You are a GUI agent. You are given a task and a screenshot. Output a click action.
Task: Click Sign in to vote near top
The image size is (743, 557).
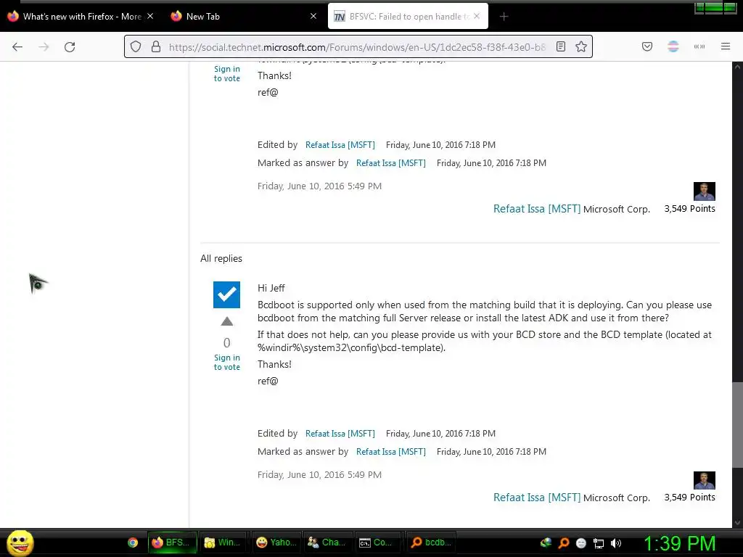(x=227, y=73)
